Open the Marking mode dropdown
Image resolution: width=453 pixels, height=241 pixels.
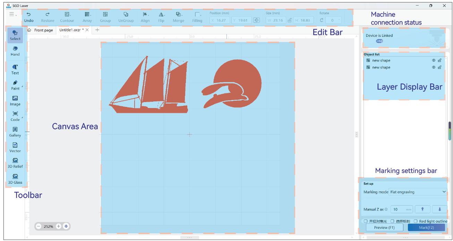point(418,192)
